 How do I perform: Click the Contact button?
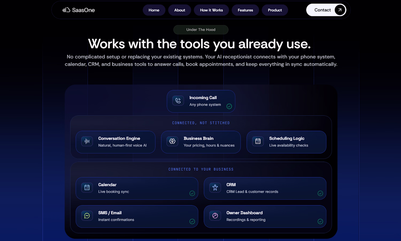pyautogui.click(x=326, y=10)
